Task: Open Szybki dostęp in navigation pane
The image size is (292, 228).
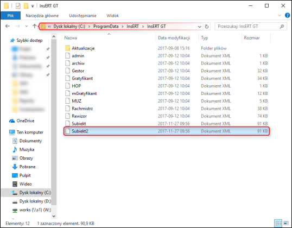Action: (29, 40)
